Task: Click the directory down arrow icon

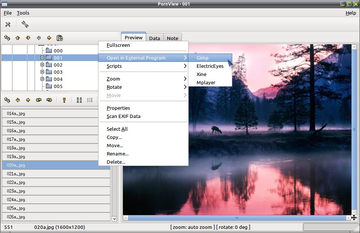Action: pyautogui.click(x=28, y=38)
